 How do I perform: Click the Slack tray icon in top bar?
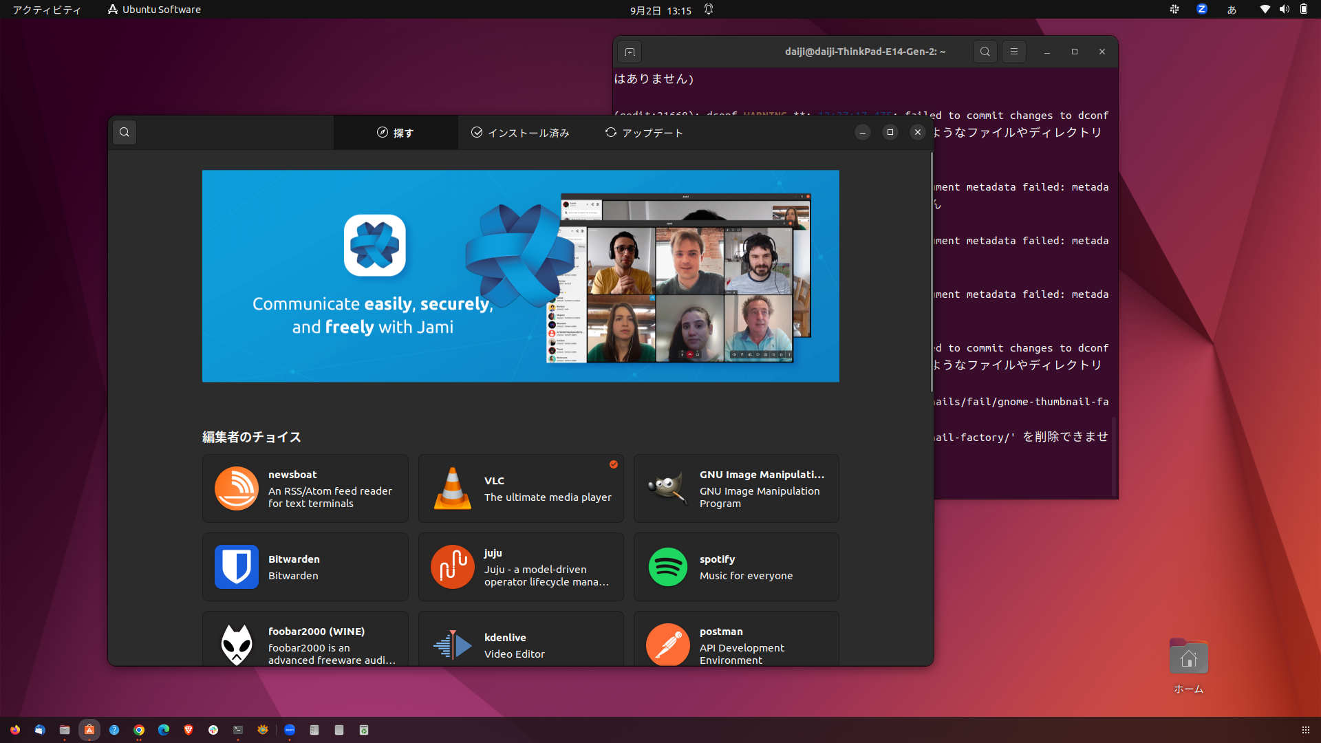pos(1174,9)
